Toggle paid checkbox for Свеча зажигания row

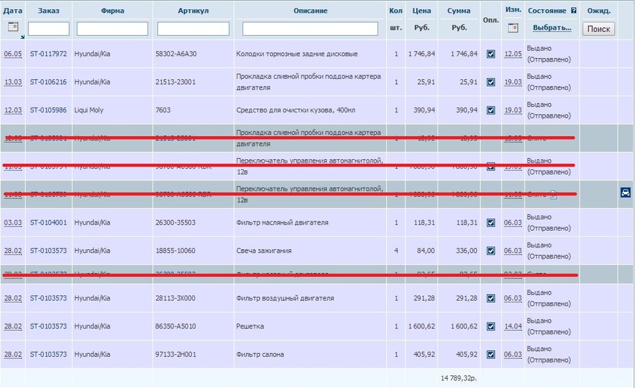click(x=491, y=251)
